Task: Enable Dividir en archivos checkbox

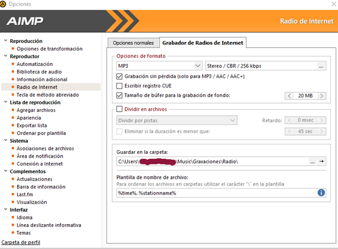Action: point(119,109)
